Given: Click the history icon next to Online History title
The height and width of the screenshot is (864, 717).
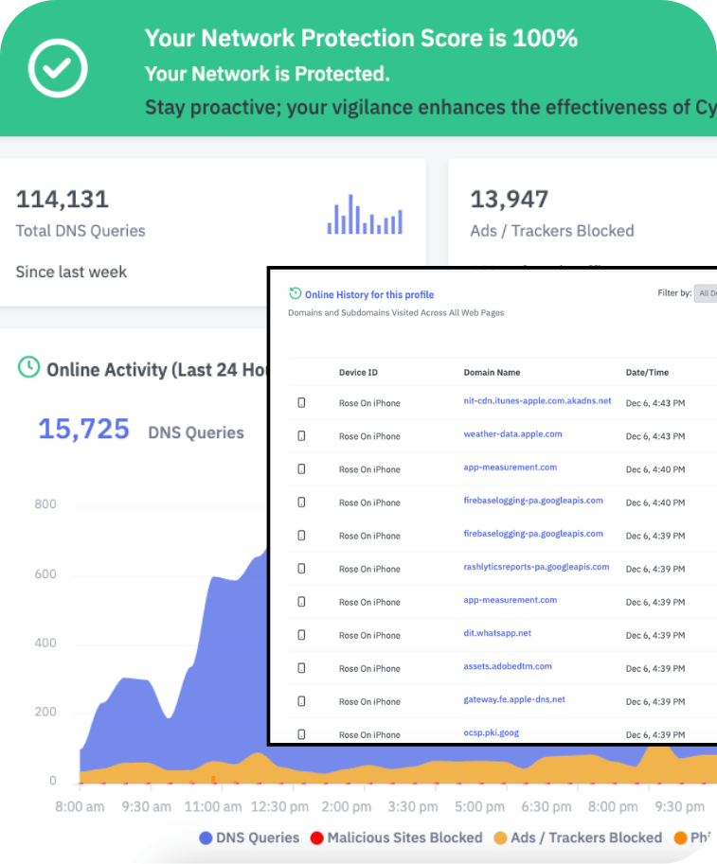Looking at the screenshot, I should coord(296,294).
